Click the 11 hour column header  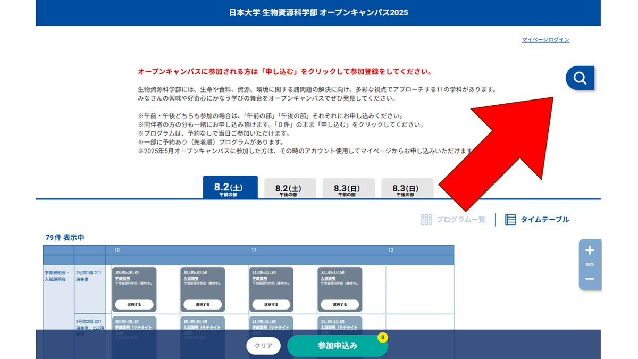254,250
